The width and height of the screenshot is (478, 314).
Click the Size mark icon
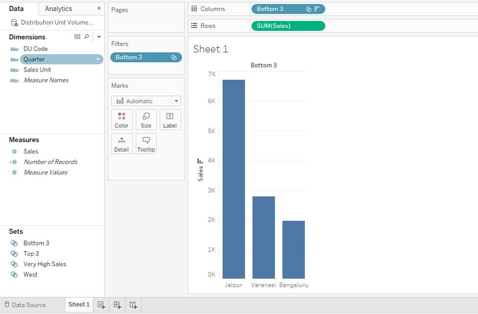[146, 119]
